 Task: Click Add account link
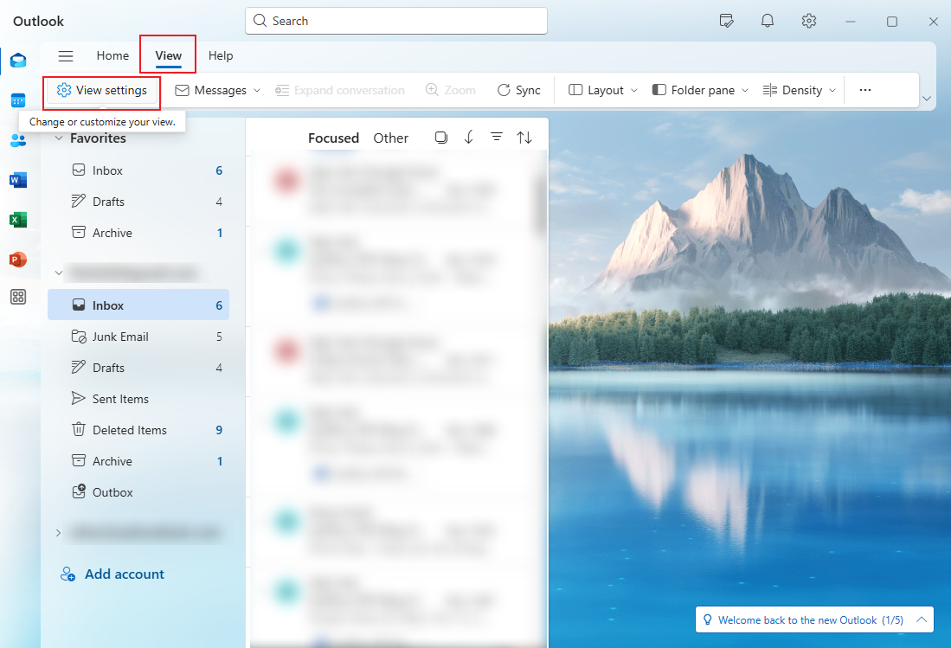point(124,574)
